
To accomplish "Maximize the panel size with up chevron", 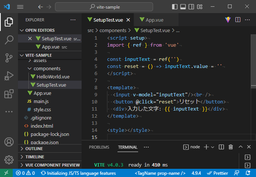I will (x=241, y=147).
